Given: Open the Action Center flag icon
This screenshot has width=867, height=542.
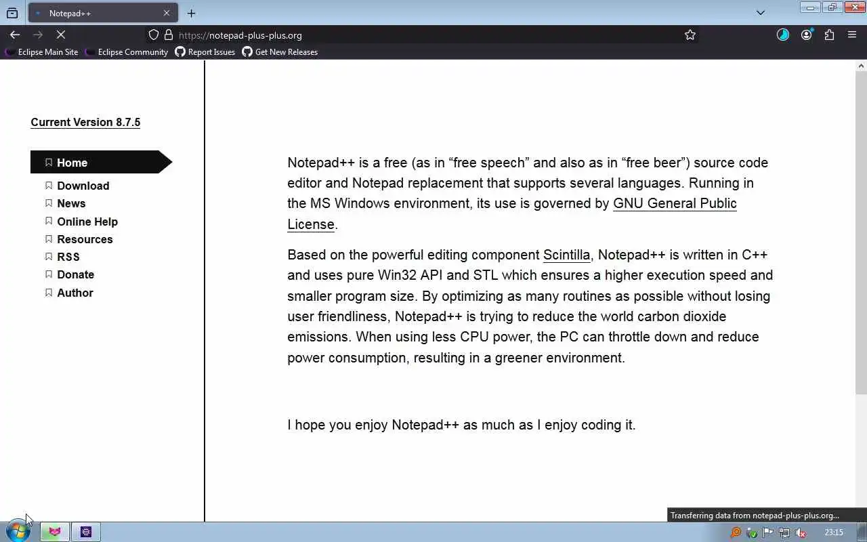Looking at the screenshot, I should (768, 533).
